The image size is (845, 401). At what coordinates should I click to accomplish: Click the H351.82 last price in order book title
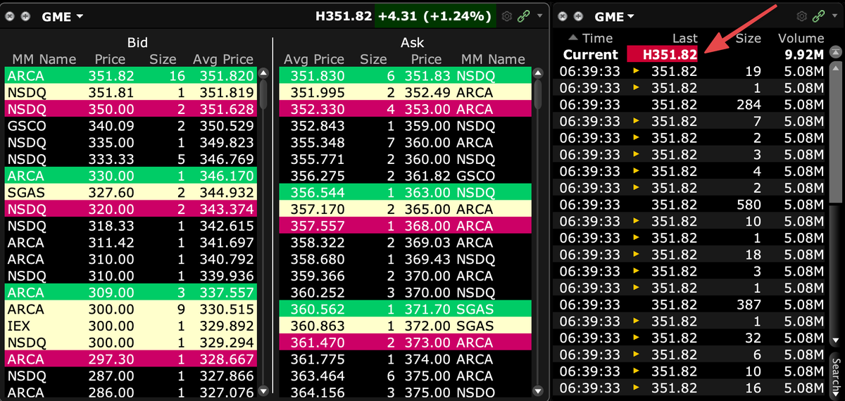tap(344, 16)
